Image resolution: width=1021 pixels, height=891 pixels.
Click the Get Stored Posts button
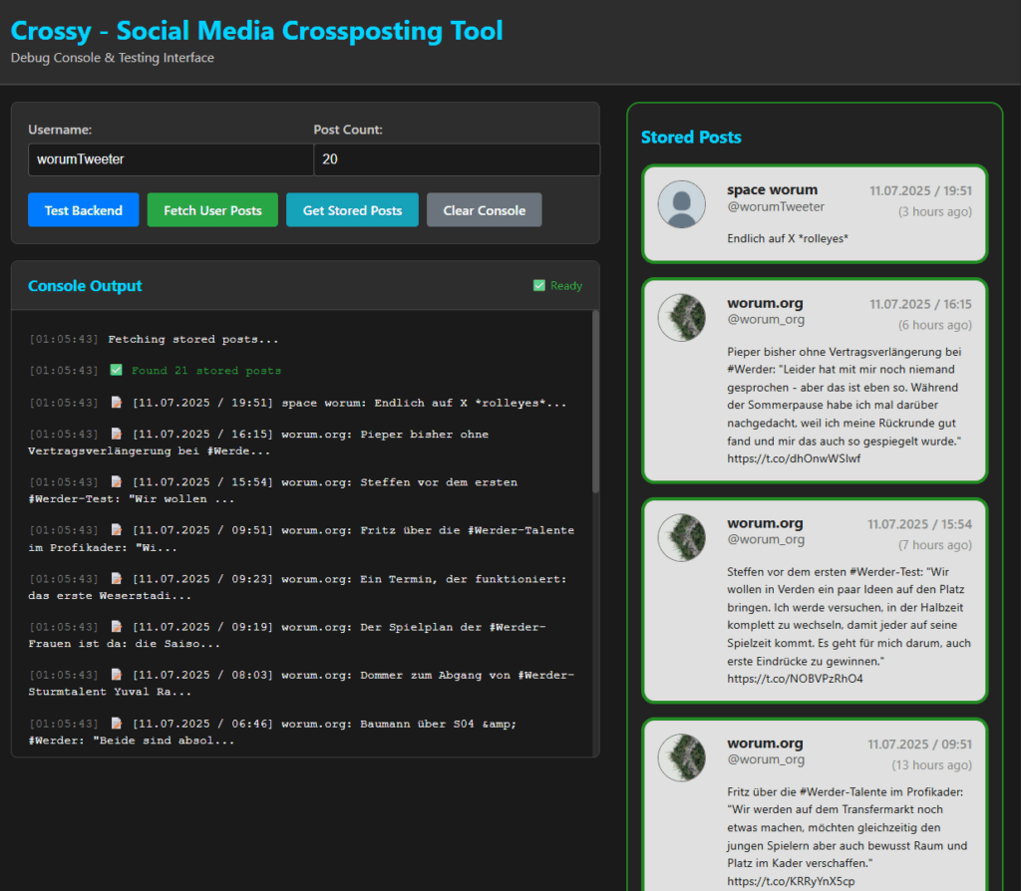(352, 210)
